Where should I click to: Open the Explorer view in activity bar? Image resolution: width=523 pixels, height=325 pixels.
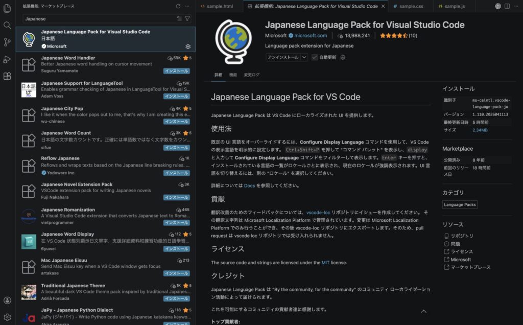pyautogui.click(x=7, y=7)
